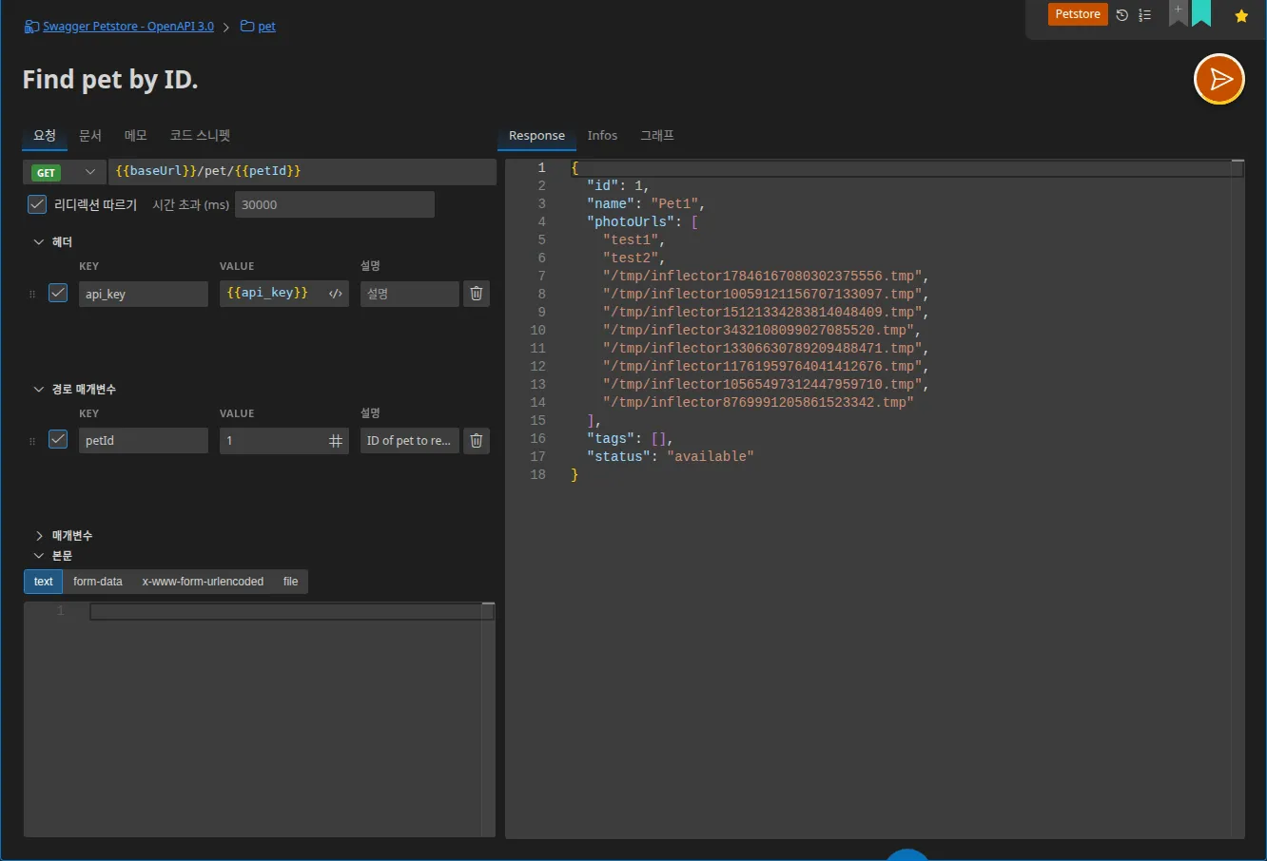1267x861 pixels.
Task: Click the response editor vertical scrollbar
Action: pyautogui.click(x=1238, y=499)
